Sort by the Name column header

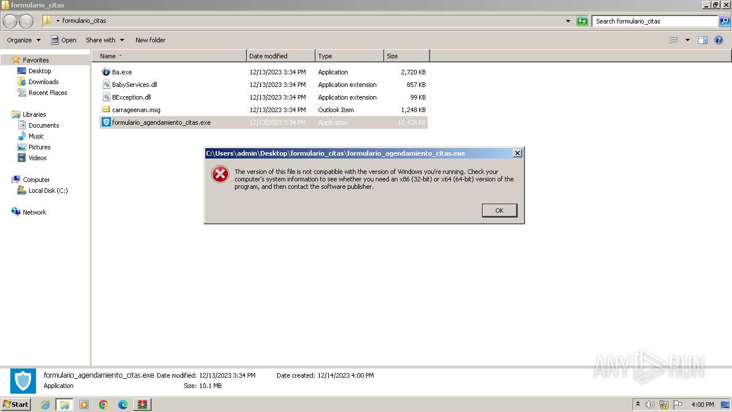(x=169, y=56)
